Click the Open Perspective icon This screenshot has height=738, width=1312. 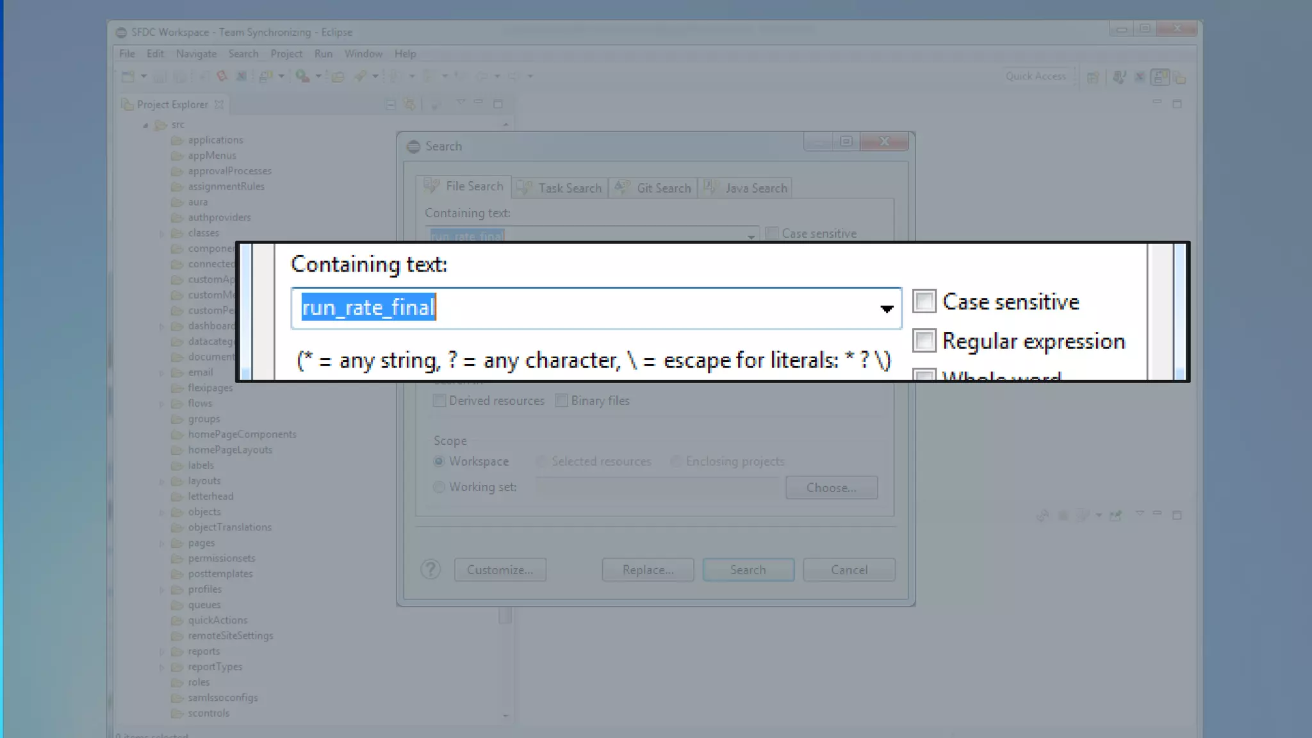click(x=1093, y=78)
